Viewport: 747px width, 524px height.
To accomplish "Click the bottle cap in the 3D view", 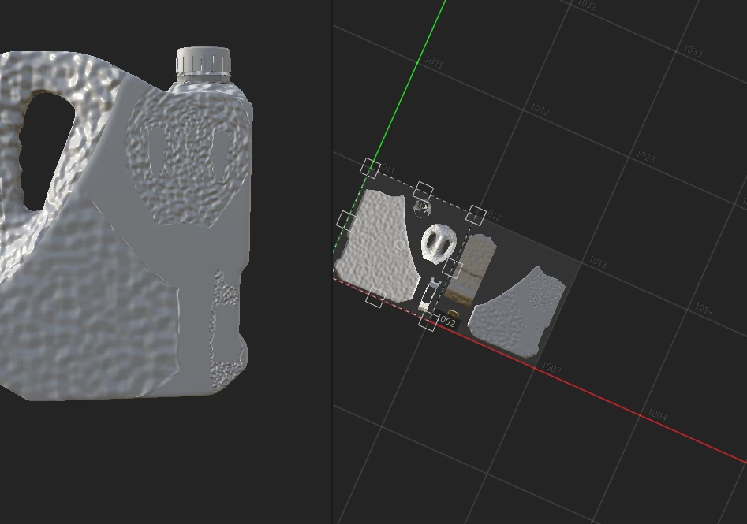I will tap(204, 61).
